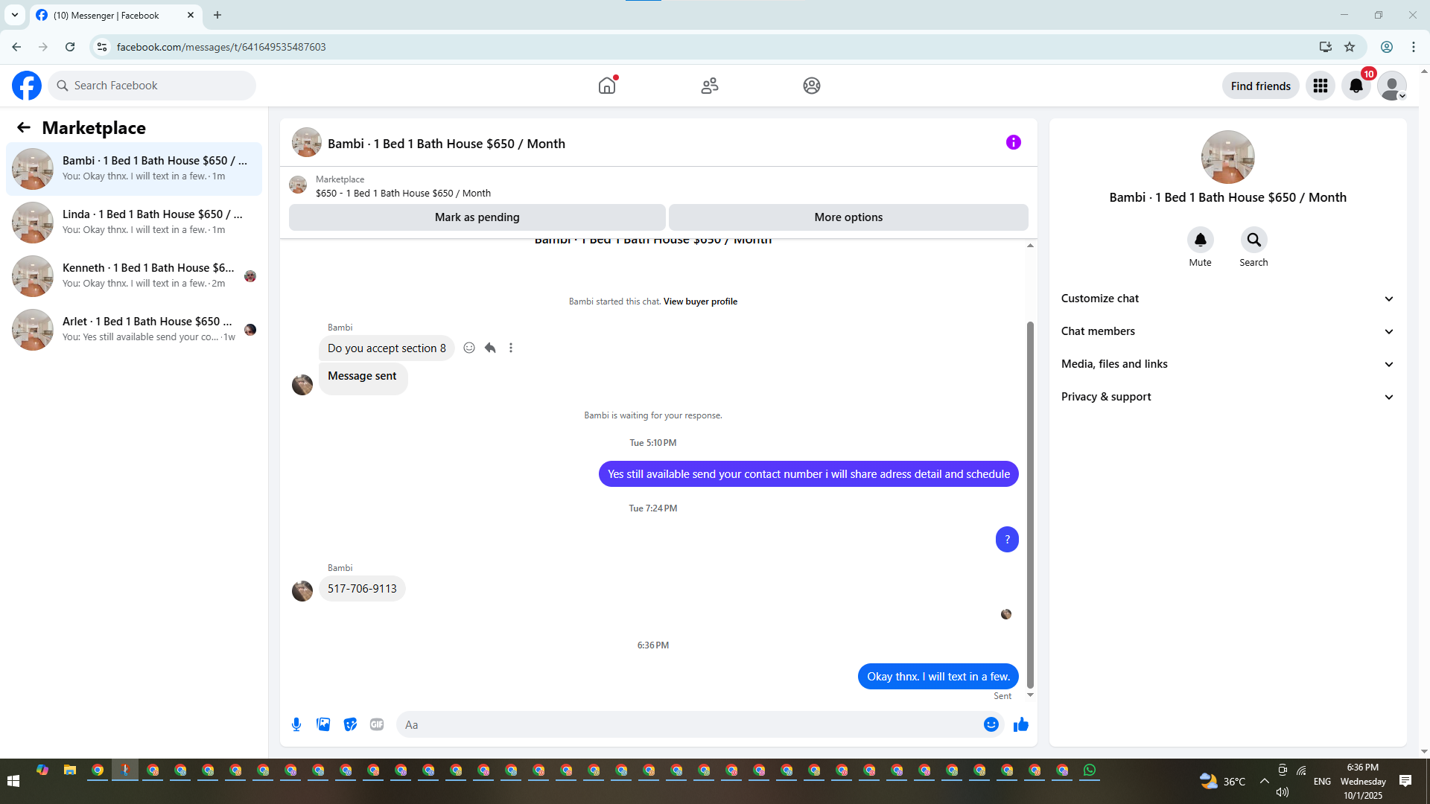Attach a file or photo
1430x804 pixels.
[x=323, y=724]
